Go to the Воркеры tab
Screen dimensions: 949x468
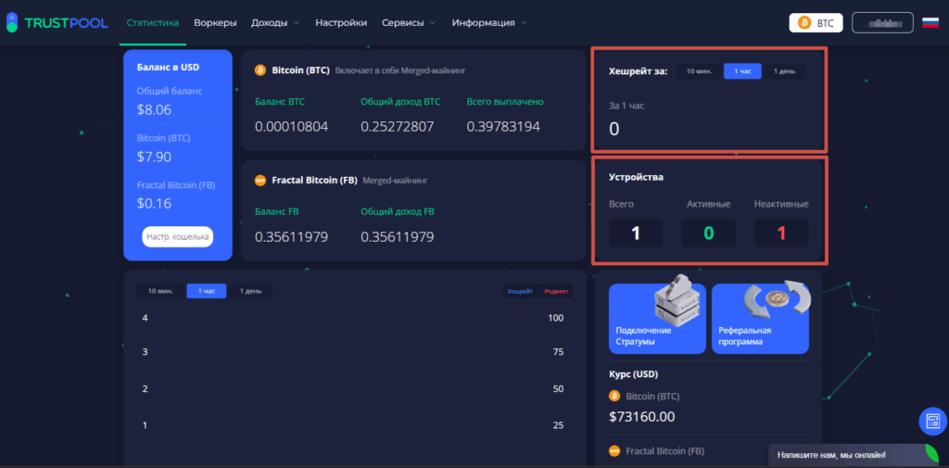[215, 22]
